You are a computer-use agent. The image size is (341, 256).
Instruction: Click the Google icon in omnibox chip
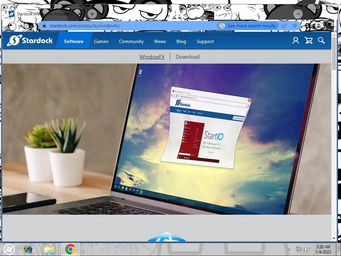coord(222,26)
